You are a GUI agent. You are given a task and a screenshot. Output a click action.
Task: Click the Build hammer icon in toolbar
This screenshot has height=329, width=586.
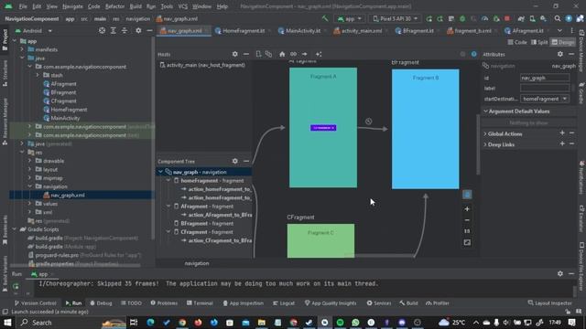click(x=325, y=18)
